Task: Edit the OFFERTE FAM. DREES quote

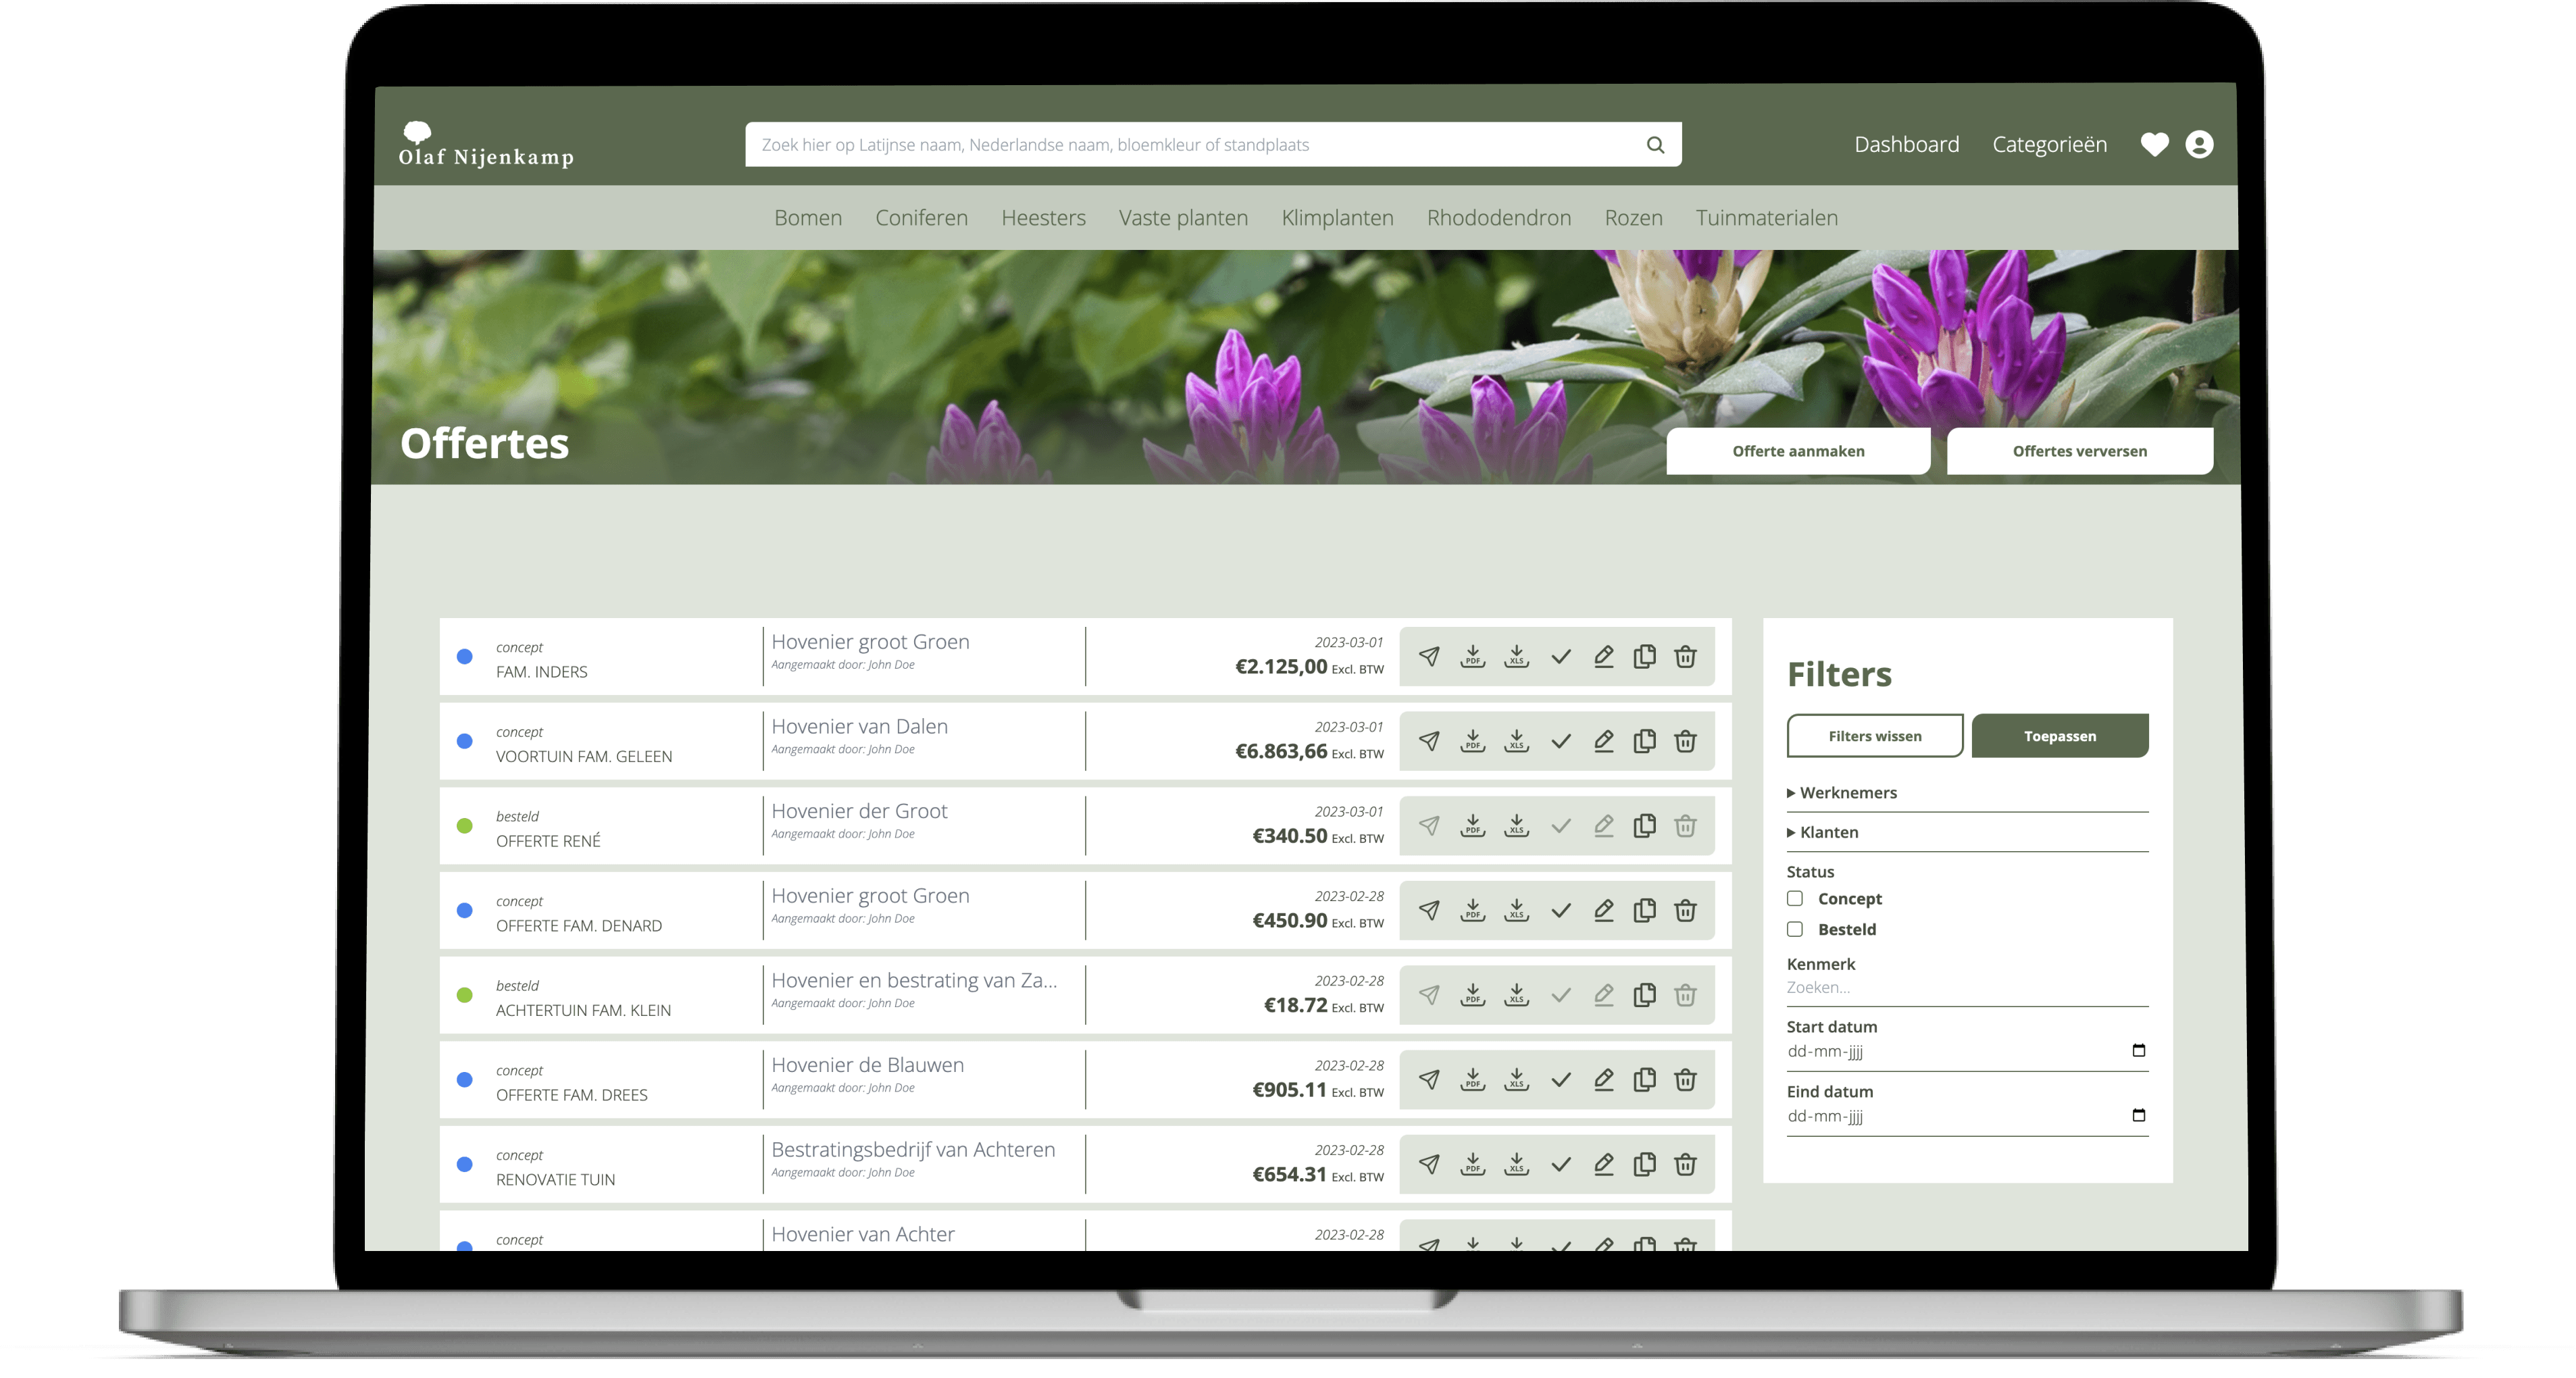Action: tap(1604, 1080)
